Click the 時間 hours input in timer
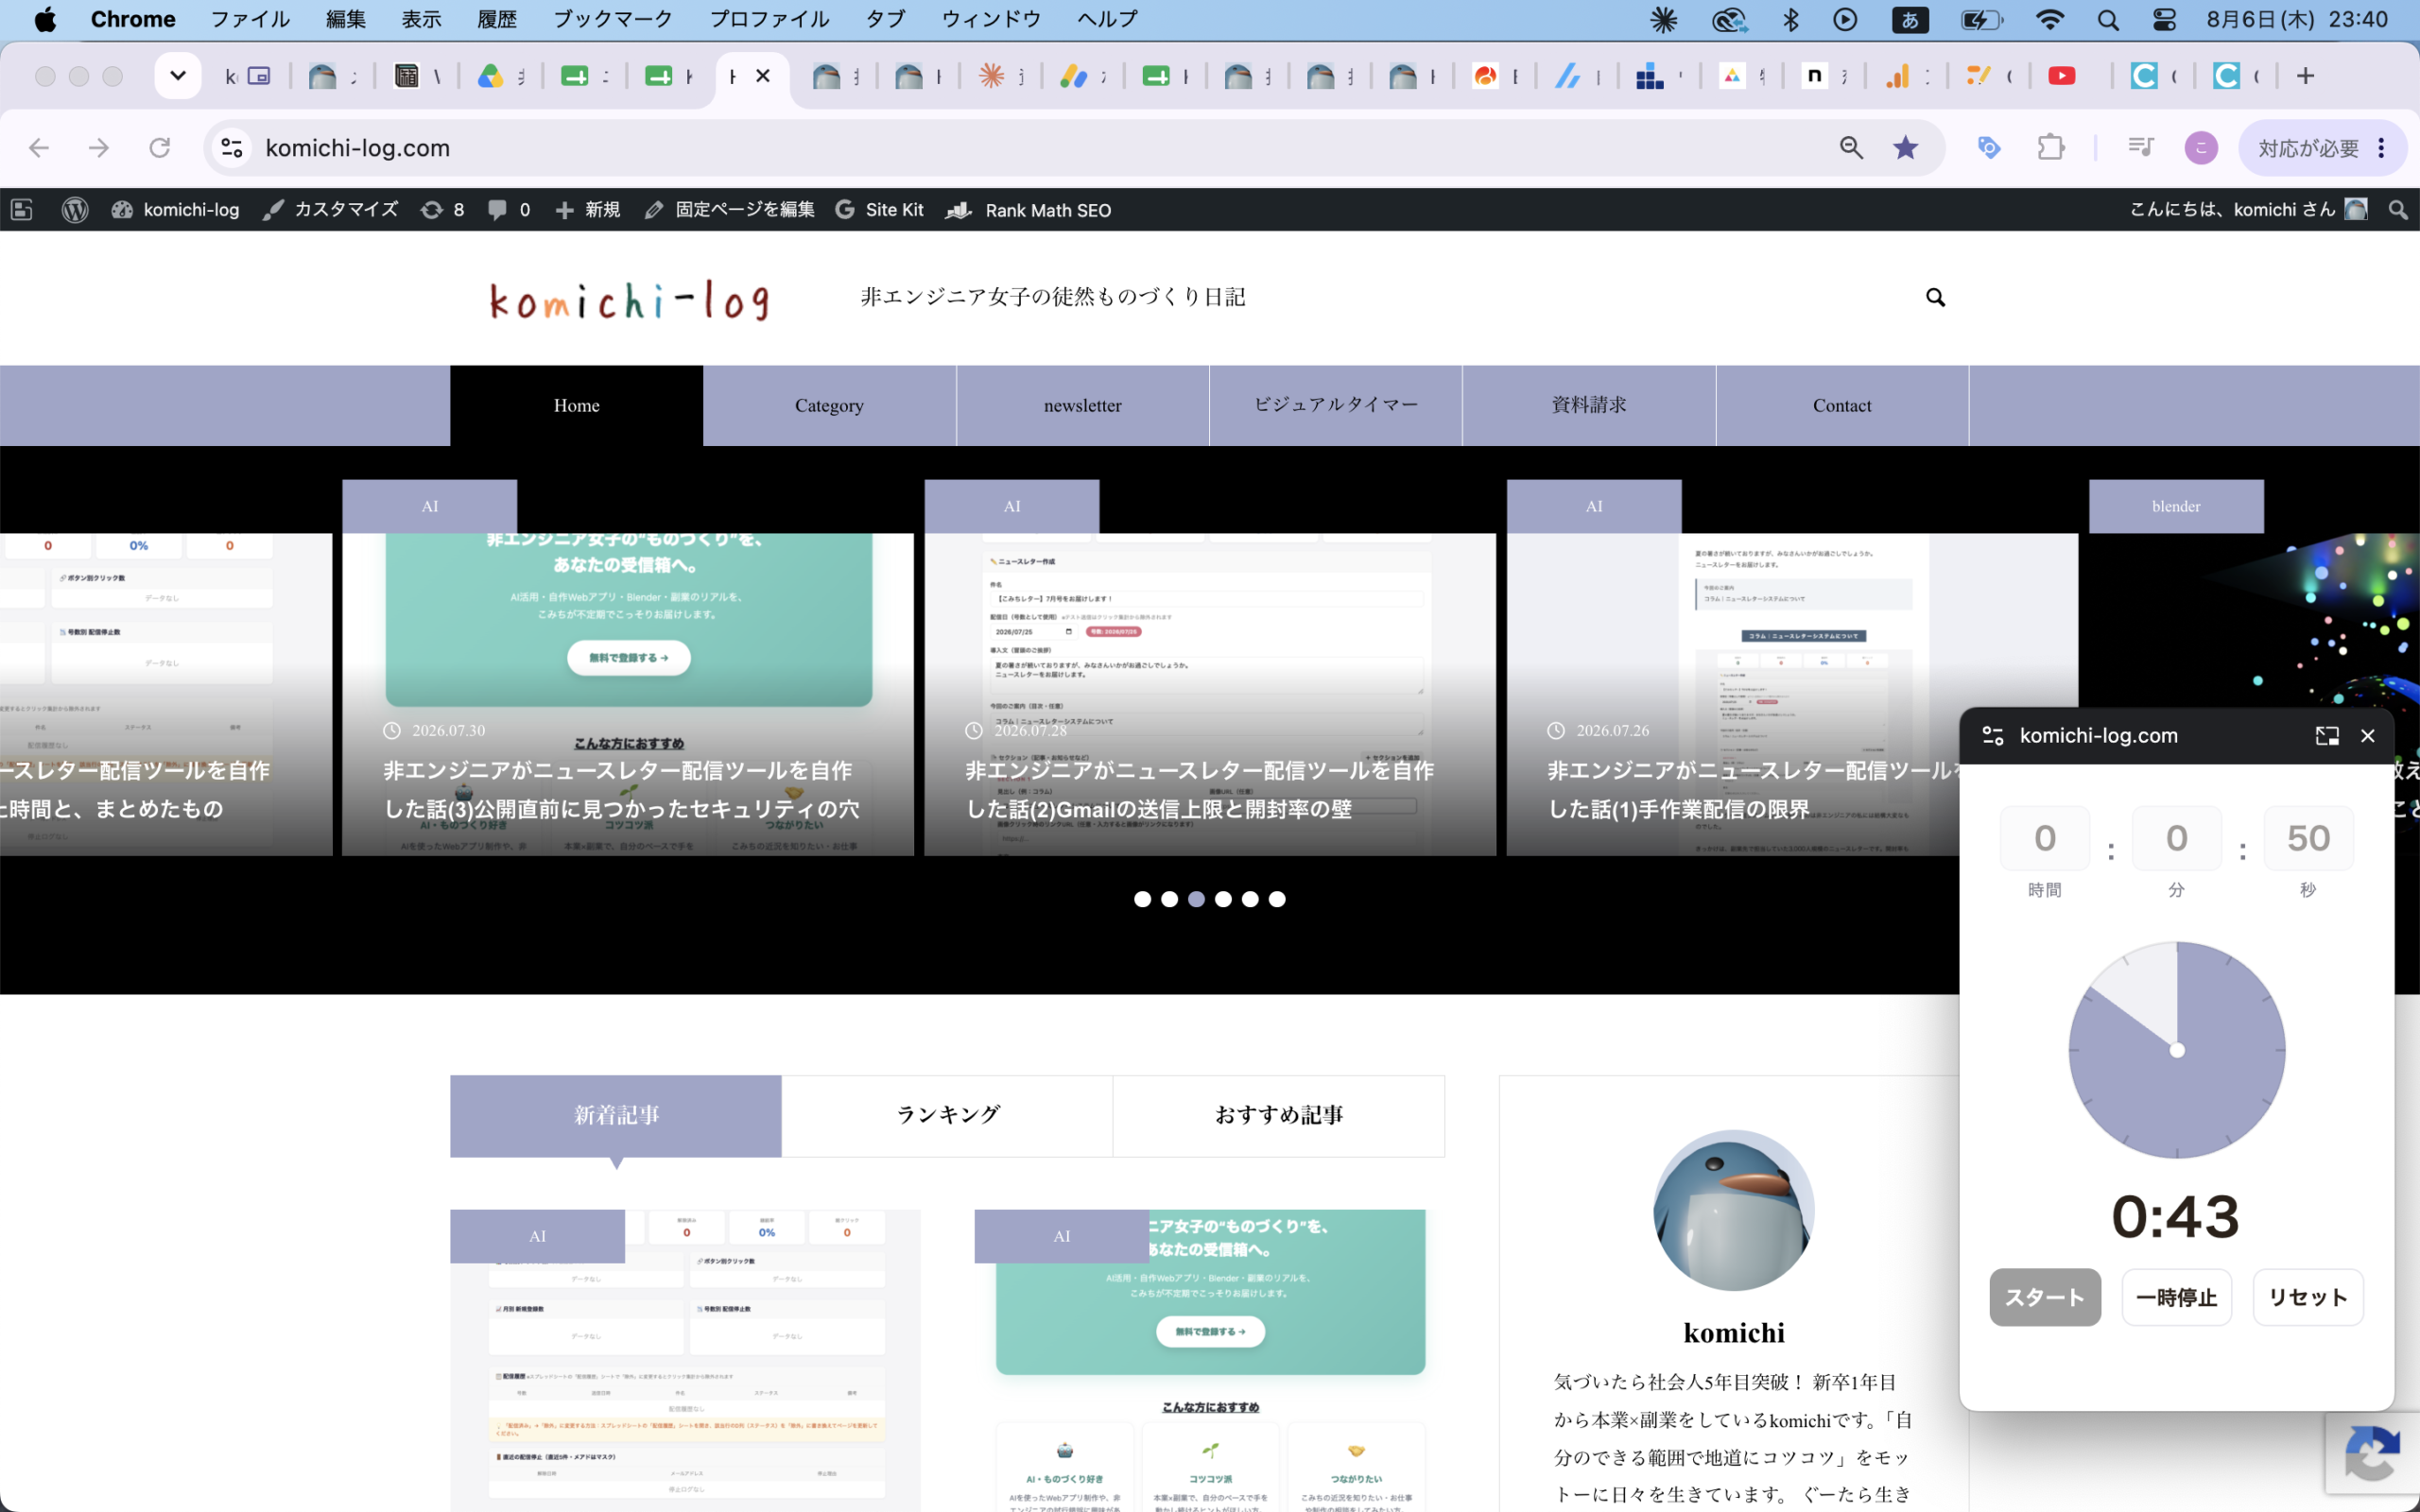2420x1512 pixels. click(2045, 838)
